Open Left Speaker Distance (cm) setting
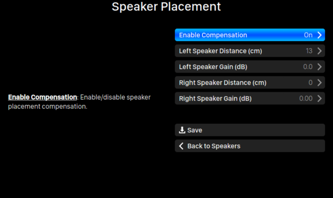This screenshot has height=198, width=333. (220, 51)
